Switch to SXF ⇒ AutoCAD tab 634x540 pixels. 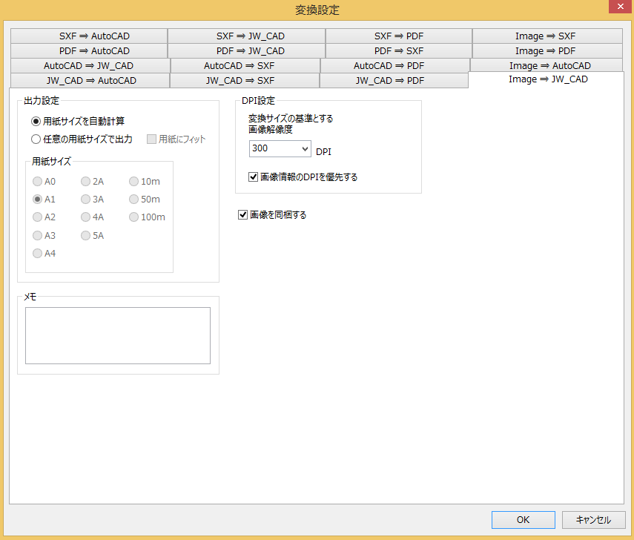(x=89, y=36)
